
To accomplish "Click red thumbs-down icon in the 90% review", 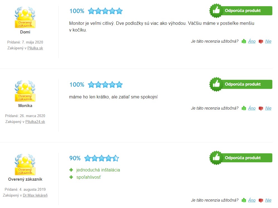I will click(x=261, y=200).
